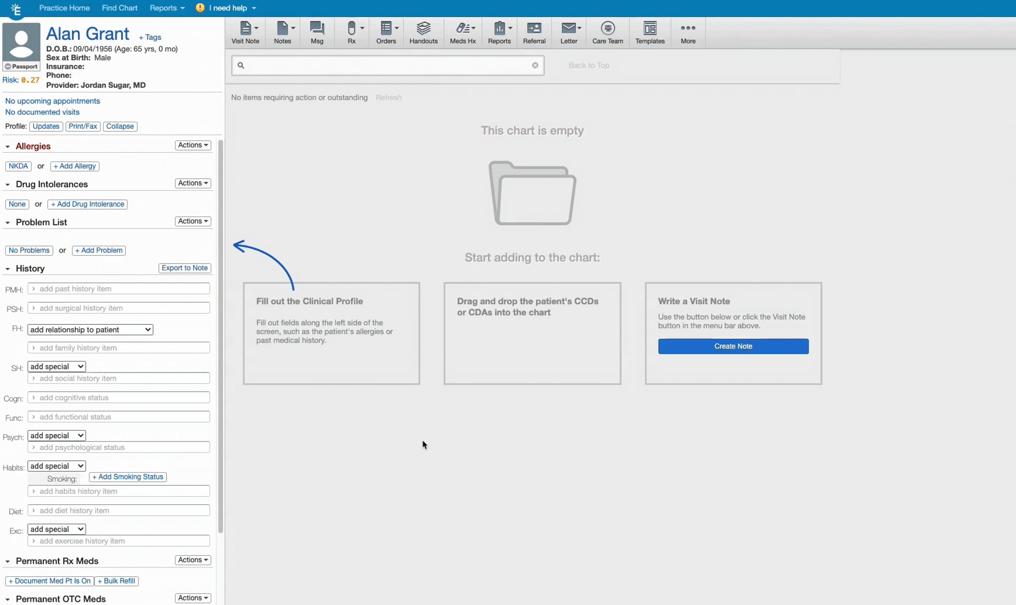Screen dimensions: 1016x605
Task: Show the More options ellipsis icon
Action: (x=688, y=32)
